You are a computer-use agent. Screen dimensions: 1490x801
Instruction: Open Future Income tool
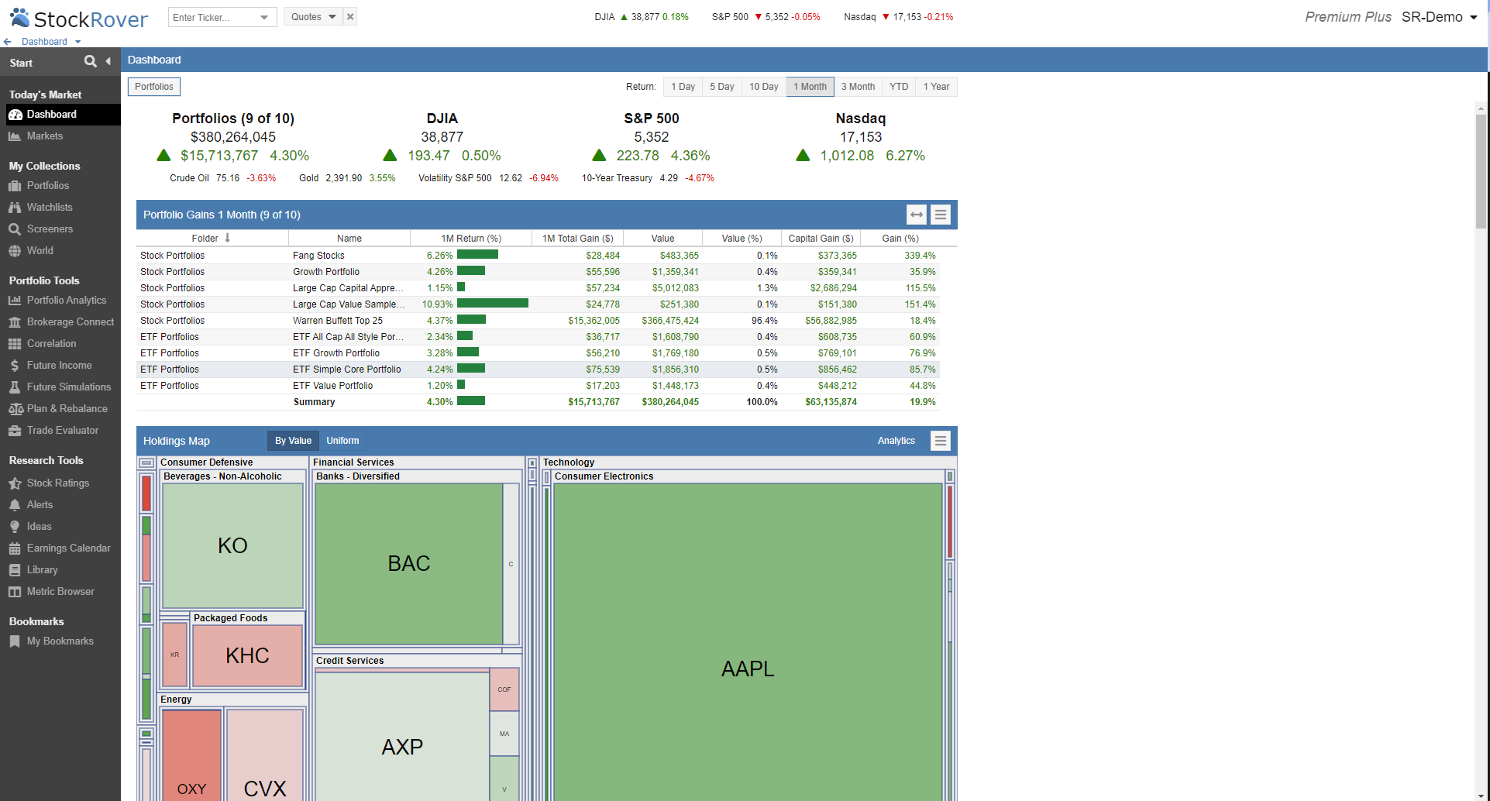(60, 365)
